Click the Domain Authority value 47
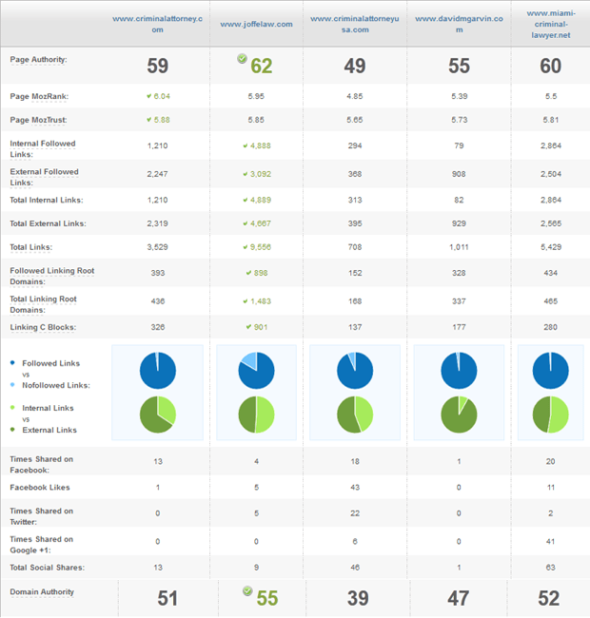This screenshot has width=590, height=618. pyautogui.click(x=459, y=598)
